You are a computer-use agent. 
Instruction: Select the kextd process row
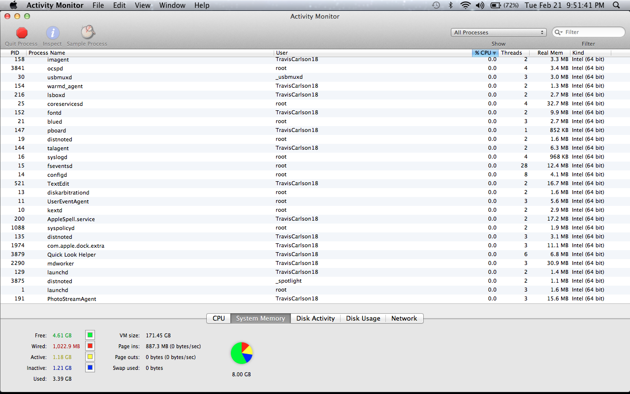point(315,210)
